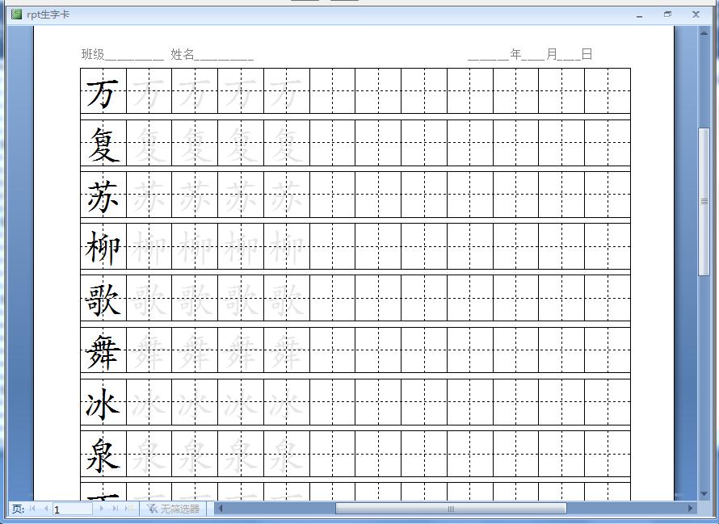This screenshot has width=719, height=524.
Task: Click the bold character 苏
Action: (x=103, y=197)
